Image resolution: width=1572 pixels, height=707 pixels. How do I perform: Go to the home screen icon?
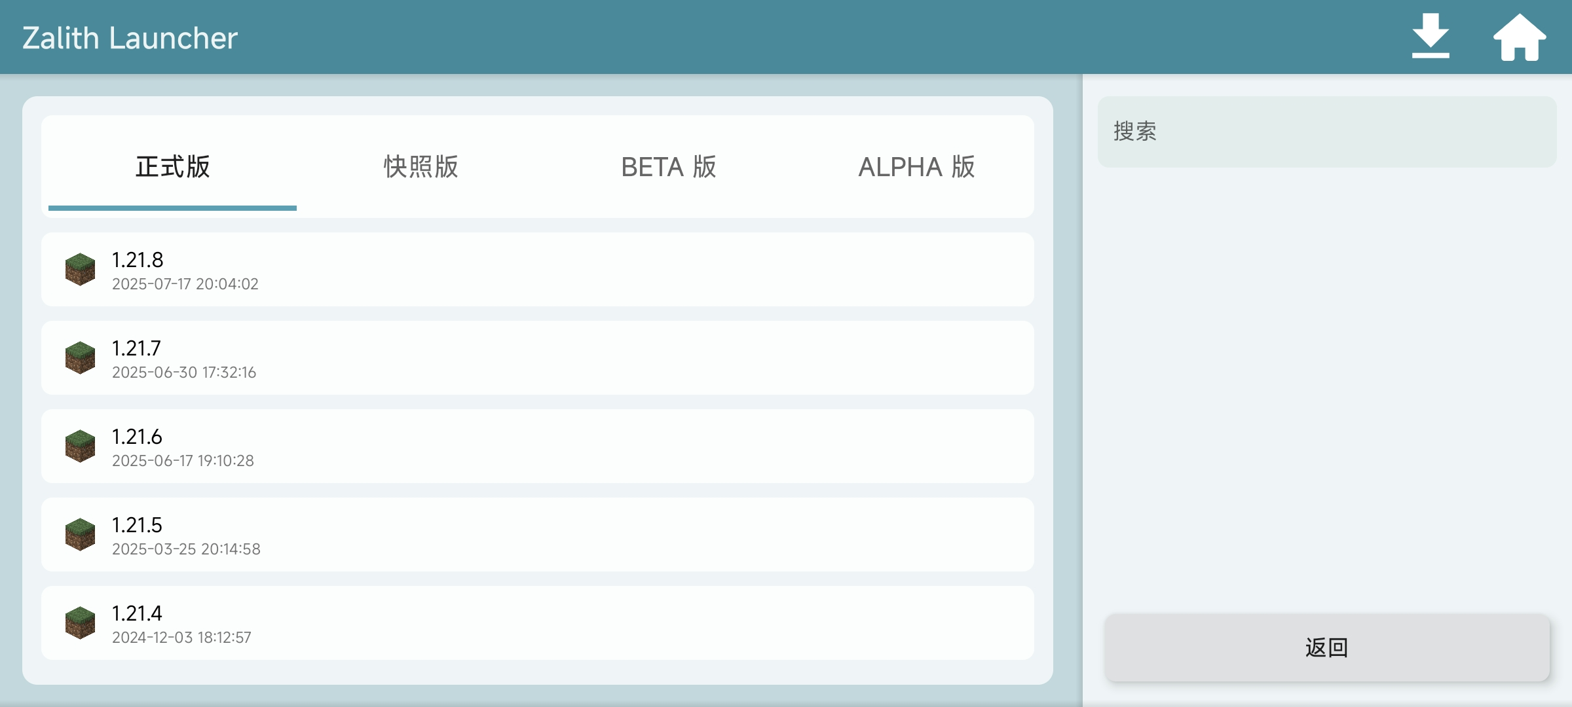1520,38
